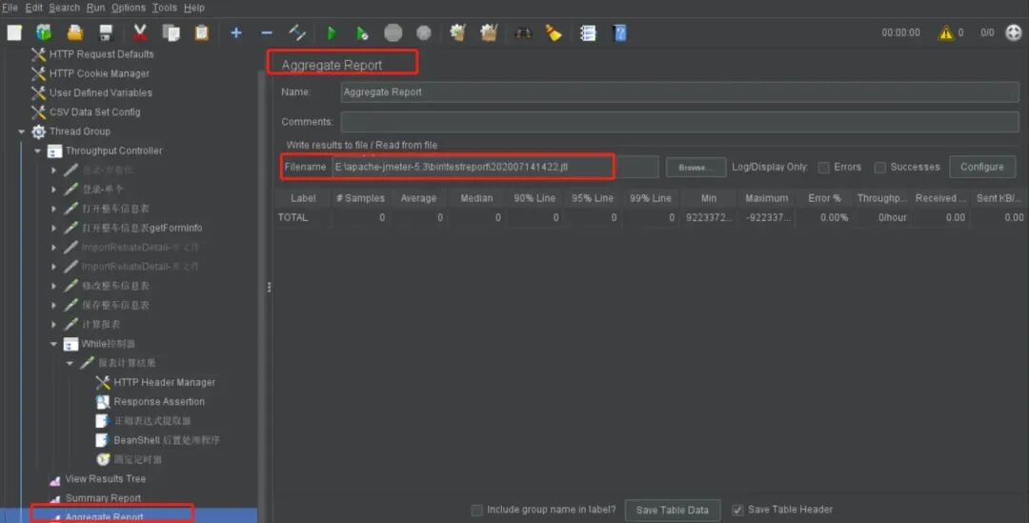
Task: Click the Copy icon in toolbar
Action: 171,32
